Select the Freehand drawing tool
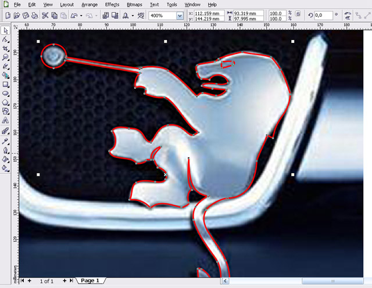Image resolution: width=372 pixels, height=288 pixels. tap(5, 66)
